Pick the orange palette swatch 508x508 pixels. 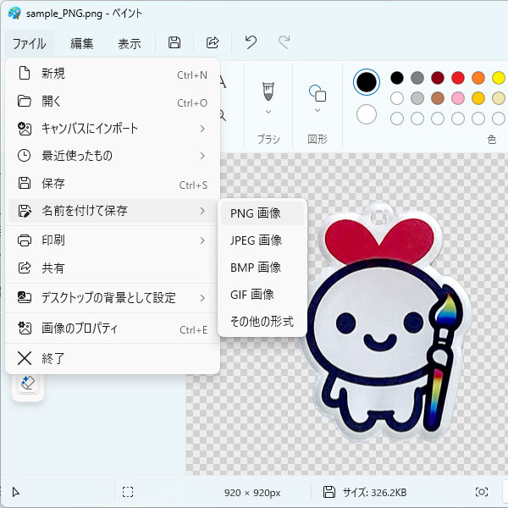tap(478, 78)
